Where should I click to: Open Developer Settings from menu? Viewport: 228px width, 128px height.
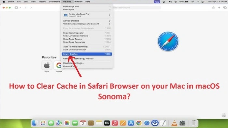point(87,63)
